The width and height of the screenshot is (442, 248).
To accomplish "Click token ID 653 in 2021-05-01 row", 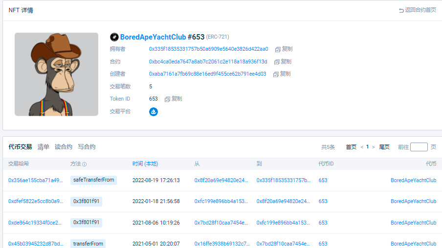I will 323,244.
